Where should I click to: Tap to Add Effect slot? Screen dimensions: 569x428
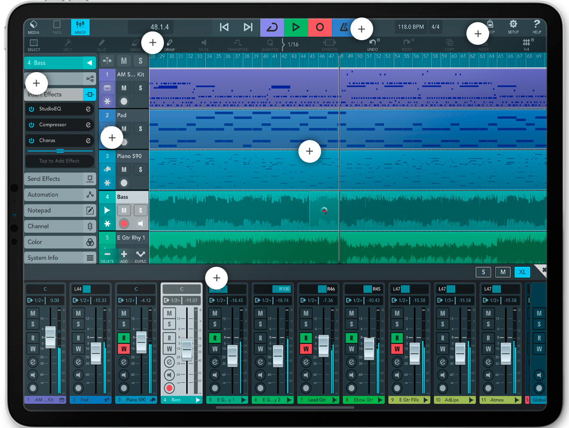point(59,161)
